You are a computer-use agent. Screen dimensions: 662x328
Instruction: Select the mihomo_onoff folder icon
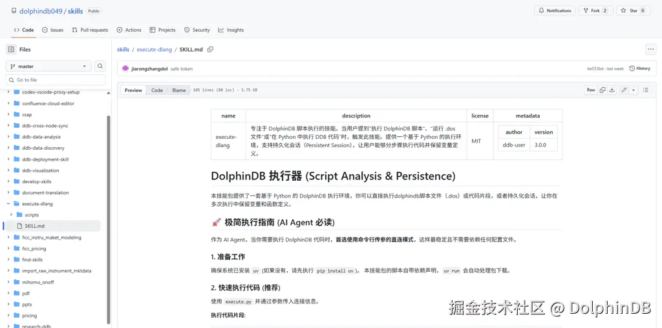pyautogui.click(x=17, y=282)
